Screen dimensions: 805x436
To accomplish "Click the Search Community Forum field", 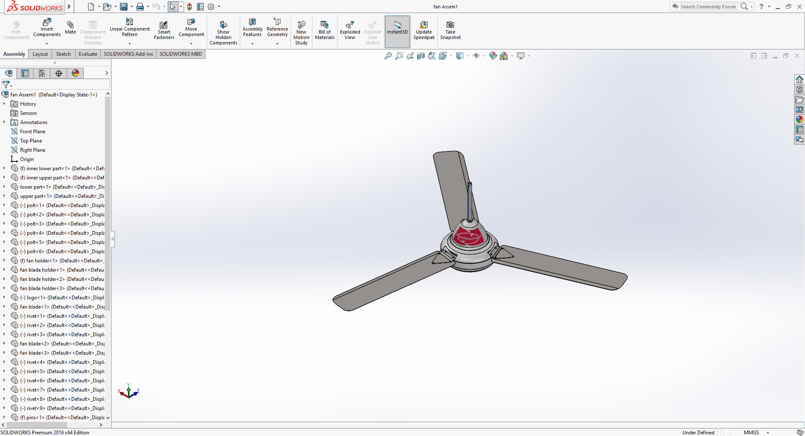I will click(708, 7).
